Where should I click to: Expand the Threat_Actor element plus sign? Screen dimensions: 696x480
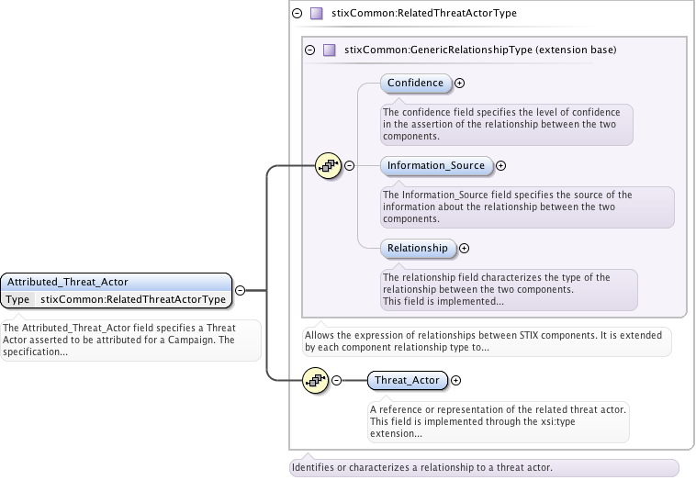[x=456, y=380]
